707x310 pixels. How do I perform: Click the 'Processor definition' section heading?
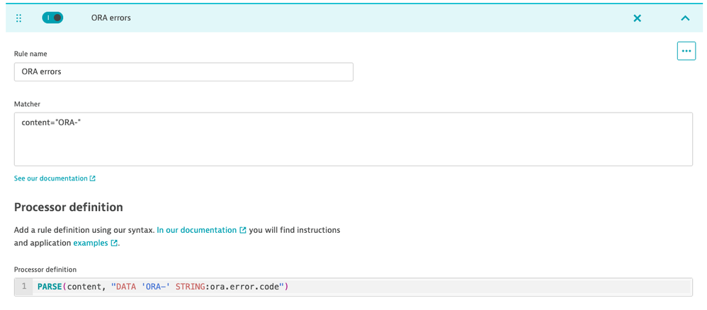(x=69, y=207)
